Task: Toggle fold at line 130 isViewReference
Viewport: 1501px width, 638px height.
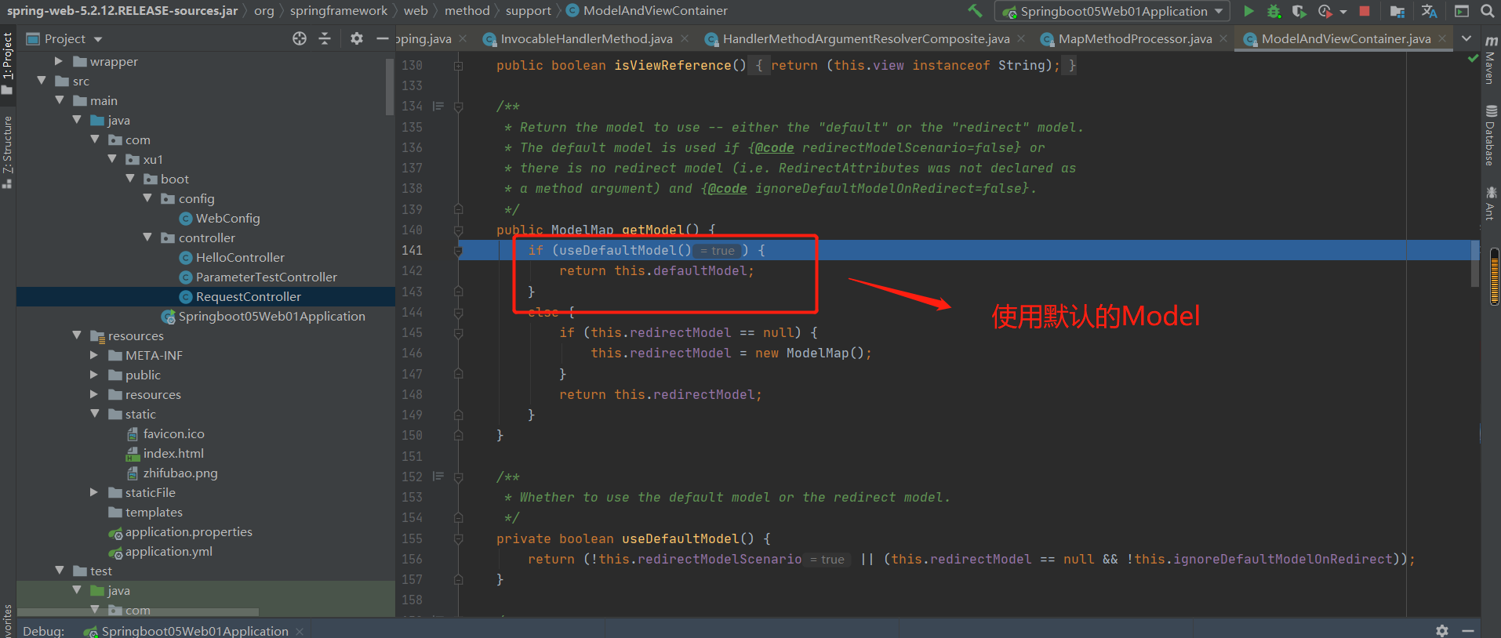Action: click(458, 66)
